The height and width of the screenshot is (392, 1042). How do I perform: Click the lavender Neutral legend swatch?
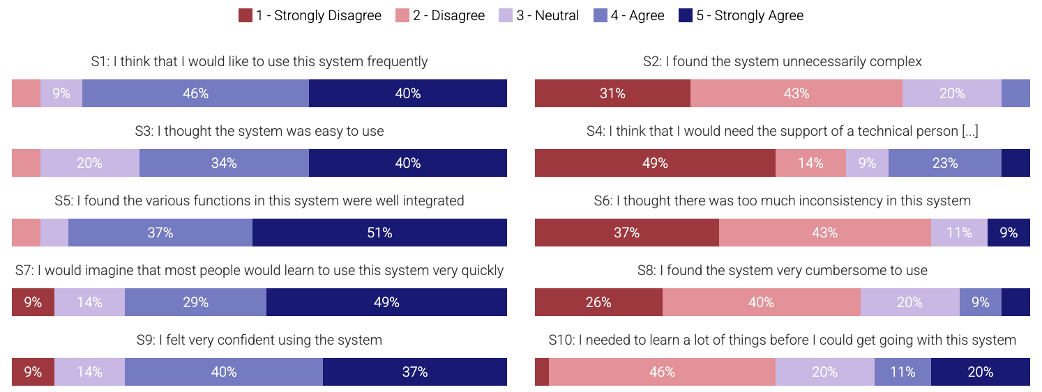point(506,15)
